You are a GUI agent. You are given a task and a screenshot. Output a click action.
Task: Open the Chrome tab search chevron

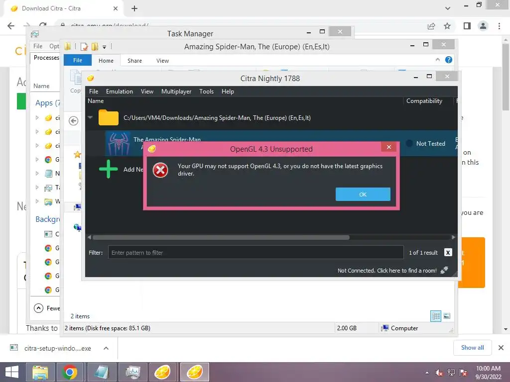(448, 8)
